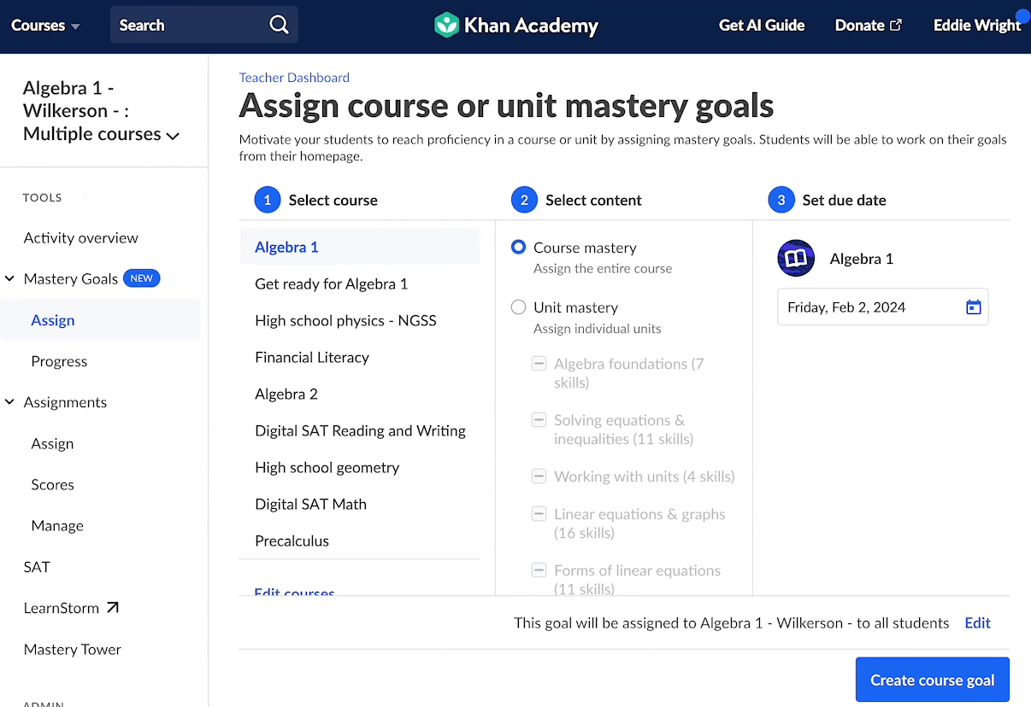Open the calendar icon on the due date field

tap(974, 307)
